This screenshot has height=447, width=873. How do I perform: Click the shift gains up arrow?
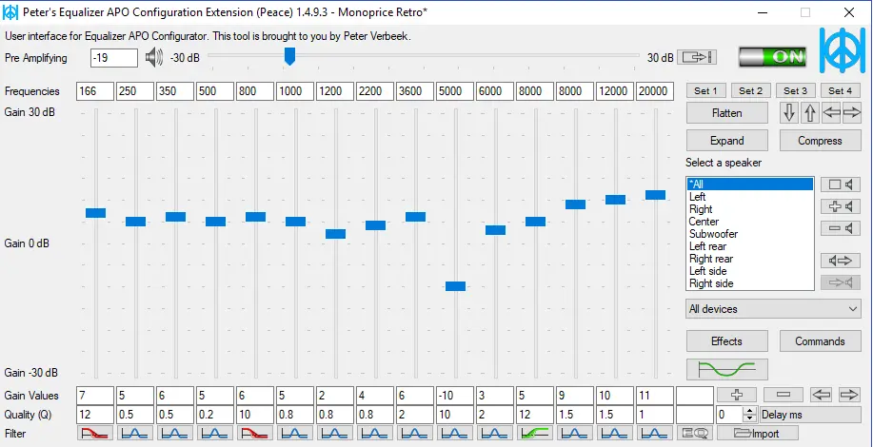pos(810,113)
